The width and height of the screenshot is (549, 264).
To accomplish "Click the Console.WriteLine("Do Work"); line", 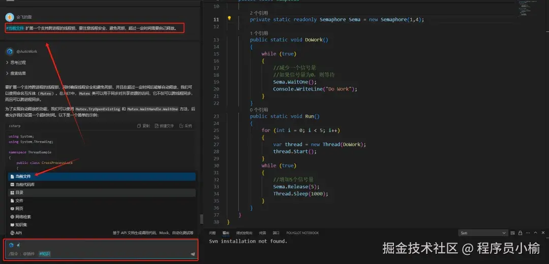I will click(315, 89).
